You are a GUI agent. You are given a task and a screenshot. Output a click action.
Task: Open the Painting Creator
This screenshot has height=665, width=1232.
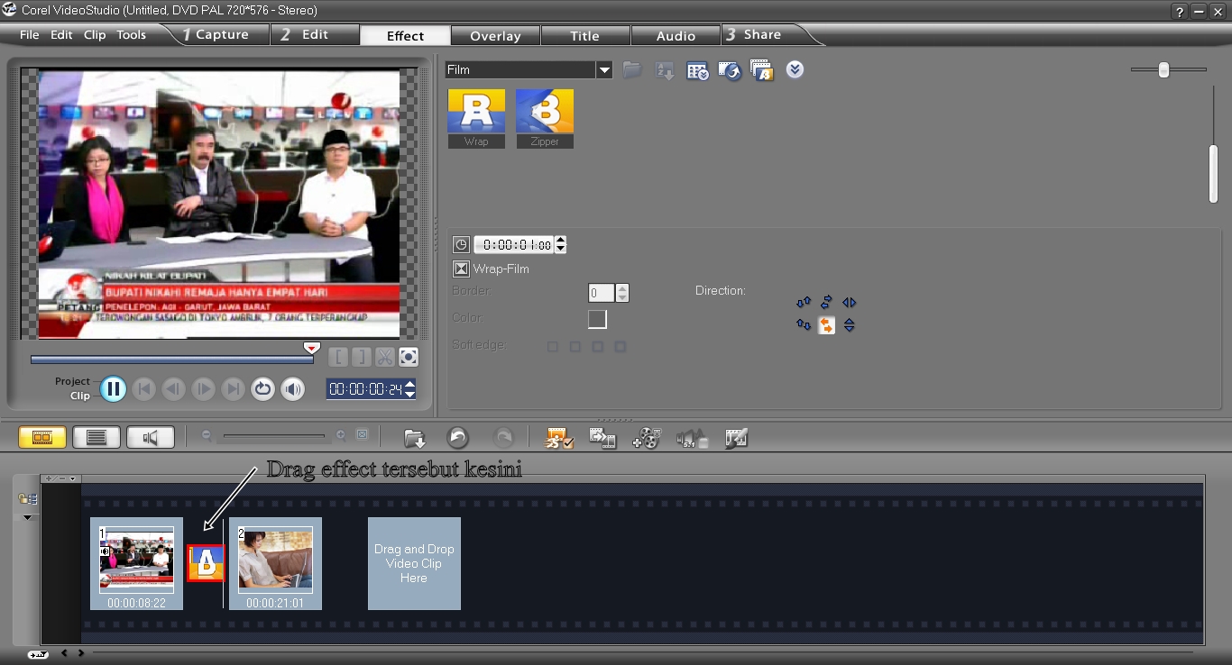(736, 438)
